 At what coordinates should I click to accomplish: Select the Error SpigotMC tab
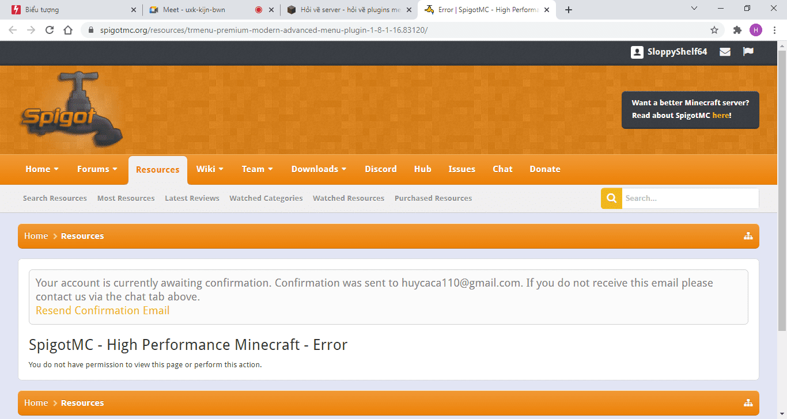(487, 10)
